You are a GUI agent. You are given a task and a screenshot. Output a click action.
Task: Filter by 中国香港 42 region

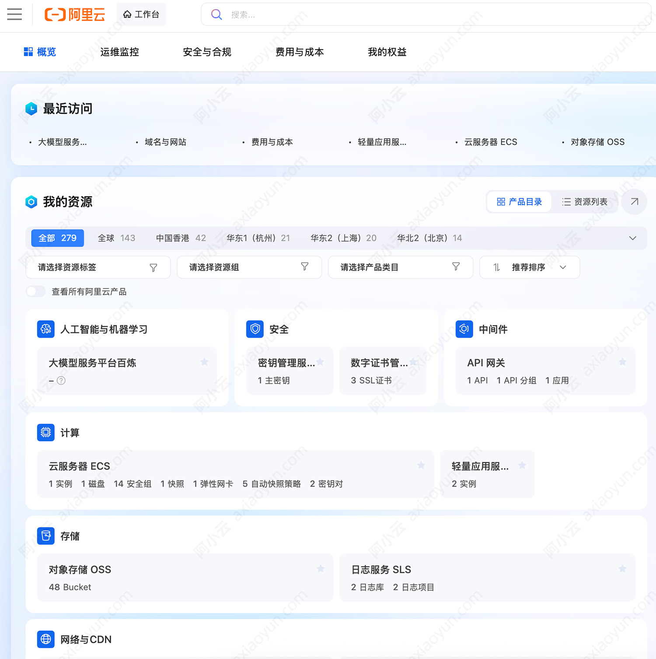click(181, 238)
